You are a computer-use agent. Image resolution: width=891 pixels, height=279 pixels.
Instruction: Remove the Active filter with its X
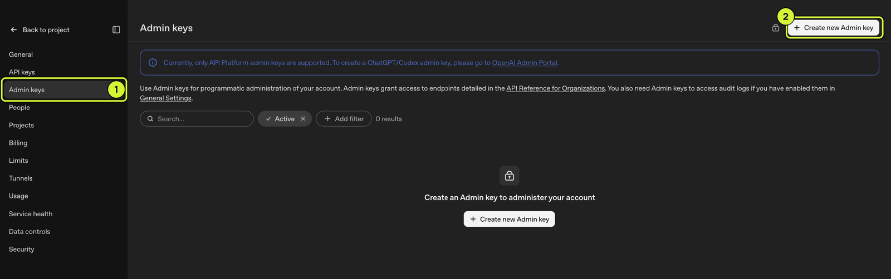tap(303, 119)
